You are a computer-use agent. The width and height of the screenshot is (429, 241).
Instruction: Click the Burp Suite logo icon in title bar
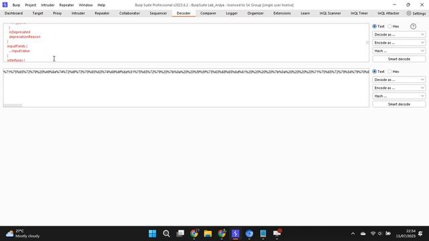pyautogui.click(x=5, y=5)
